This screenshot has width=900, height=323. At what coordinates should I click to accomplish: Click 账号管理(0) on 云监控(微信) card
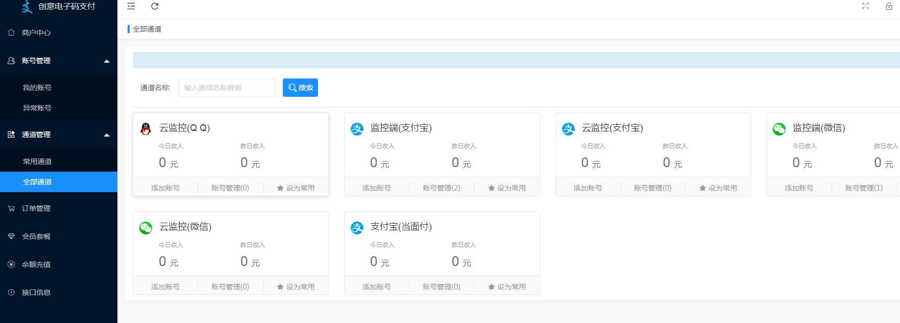pyautogui.click(x=230, y=287)
